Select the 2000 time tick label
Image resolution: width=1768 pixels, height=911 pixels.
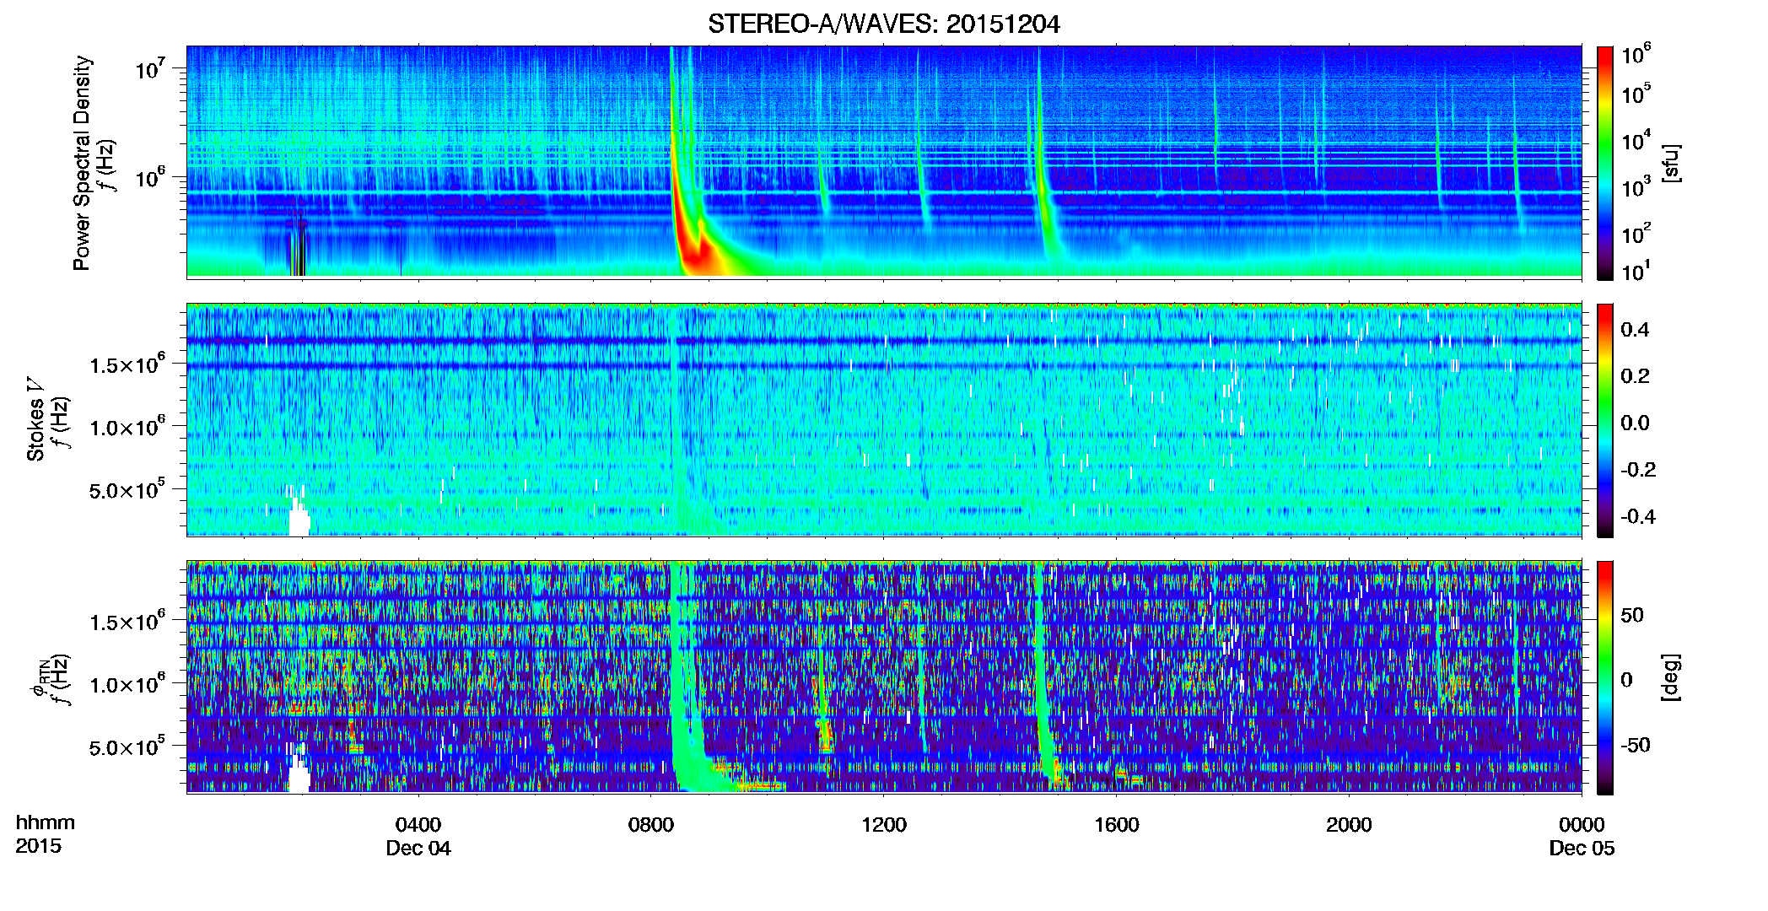pyautogui.click(x=1349, y=825)
